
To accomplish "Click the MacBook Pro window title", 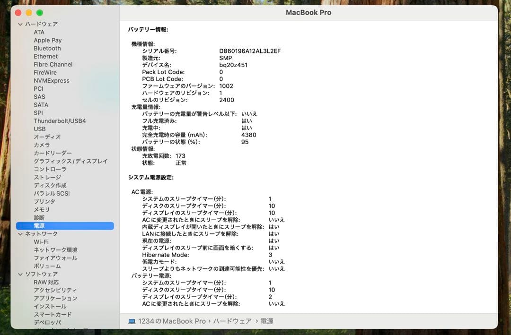I will 308,13.
